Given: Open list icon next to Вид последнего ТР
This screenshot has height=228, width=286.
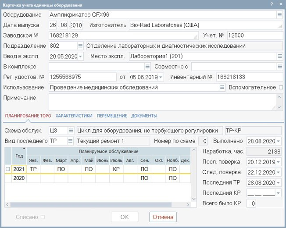Looking at the screenshot, I should click(70, 141).
